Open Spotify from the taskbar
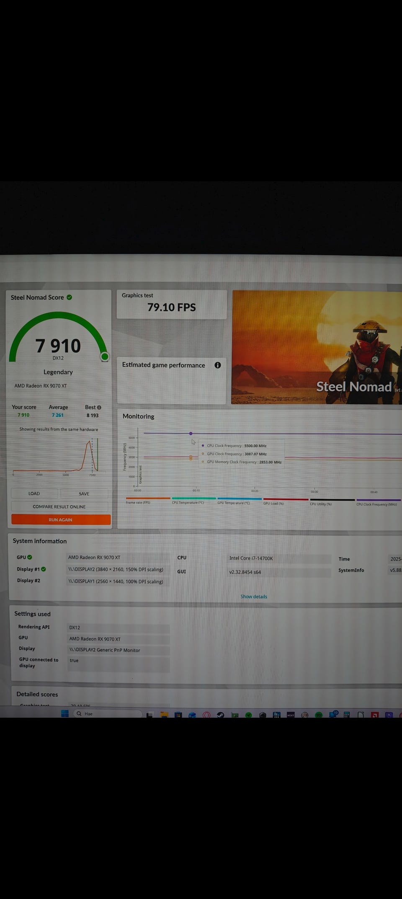The image size is (402, 899). (319, 715)
